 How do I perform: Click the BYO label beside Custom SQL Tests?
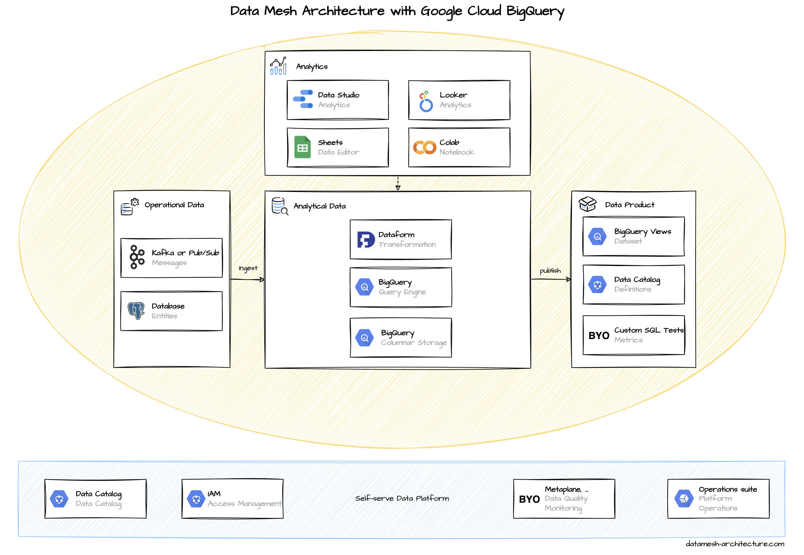point(598,335)
